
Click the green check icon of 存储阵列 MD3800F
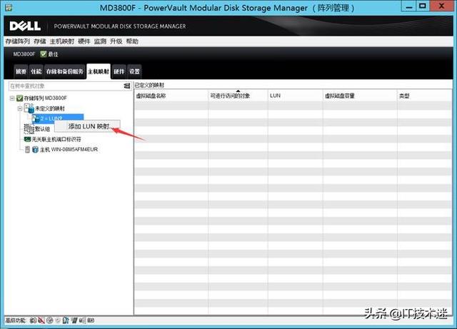pos(19,98)
